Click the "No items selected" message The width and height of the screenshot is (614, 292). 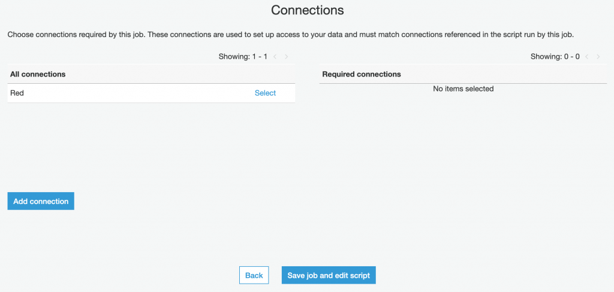tap(463, 89)
